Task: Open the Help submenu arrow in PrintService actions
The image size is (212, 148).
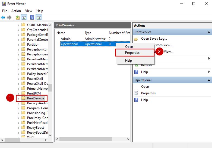Action: coord(209,72)
